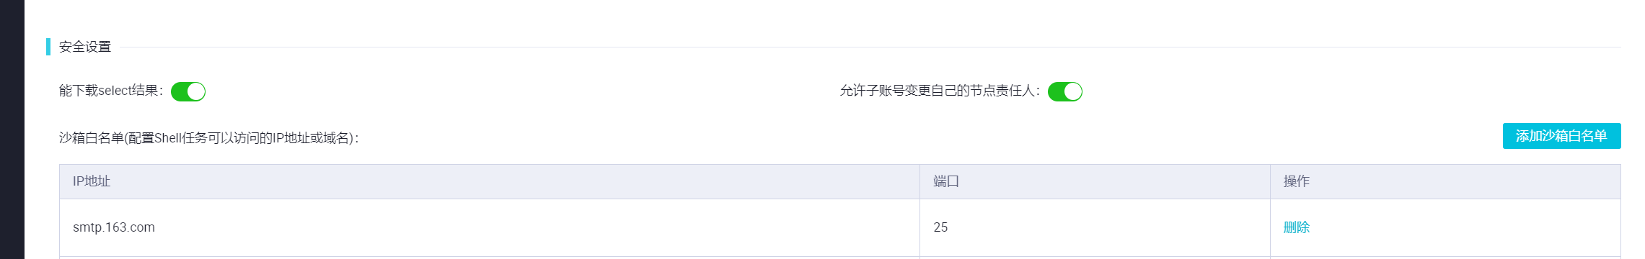Toggle the 能下载select结果 switch
The width and height of the screenshot is (1645, 259).
coord(188,91)
